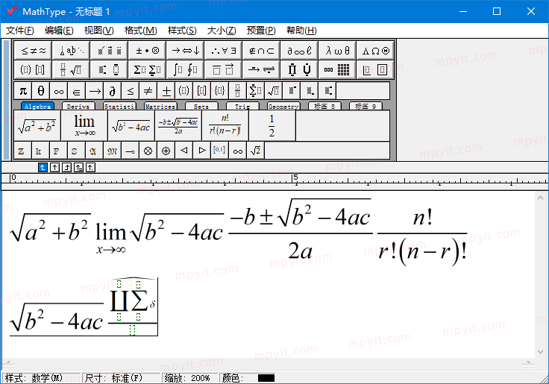This screenshot has width=549, height=384.
Task: Open the set theory symbols palette
Action: pyautogui.click(x=262, y=51)
